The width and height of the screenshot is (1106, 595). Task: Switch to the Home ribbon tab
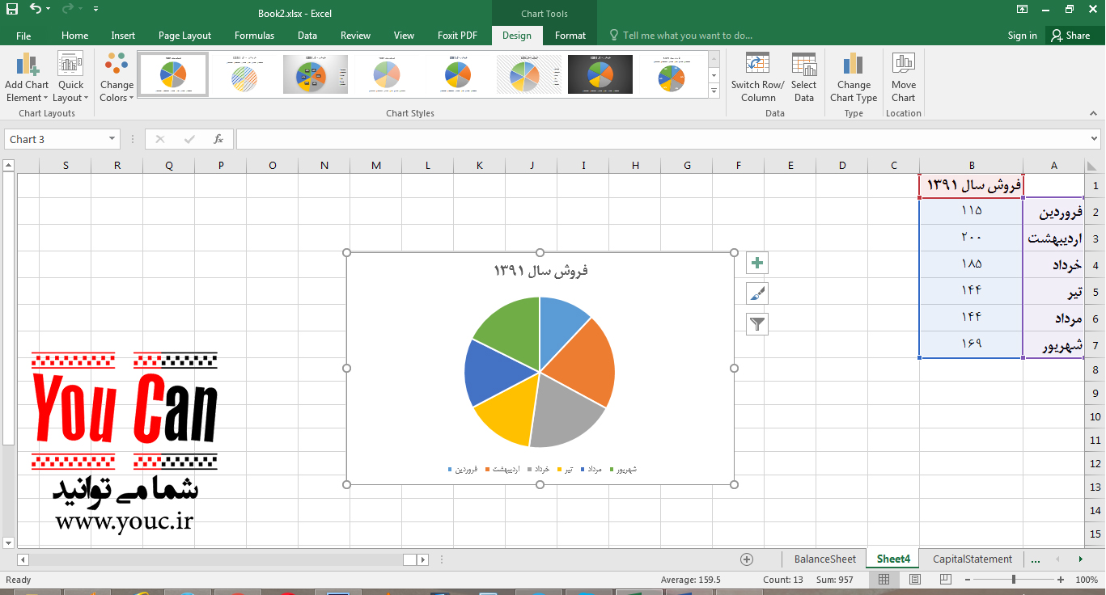[75, 36]
